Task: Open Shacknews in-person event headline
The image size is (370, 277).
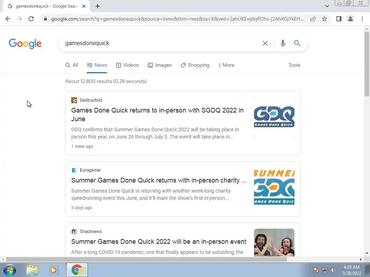Action: pos(159,241)
